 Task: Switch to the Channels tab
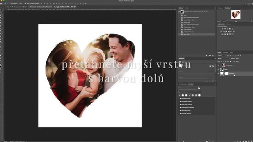pos(225,52)
